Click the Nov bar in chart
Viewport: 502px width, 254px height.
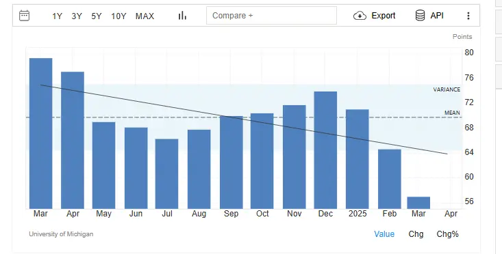pos(294,157)
